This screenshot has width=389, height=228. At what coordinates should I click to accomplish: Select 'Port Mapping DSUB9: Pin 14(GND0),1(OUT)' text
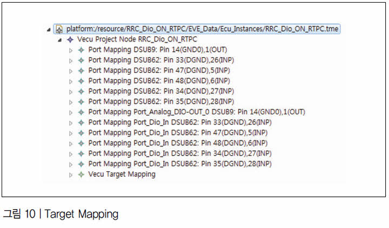[158, 50]
